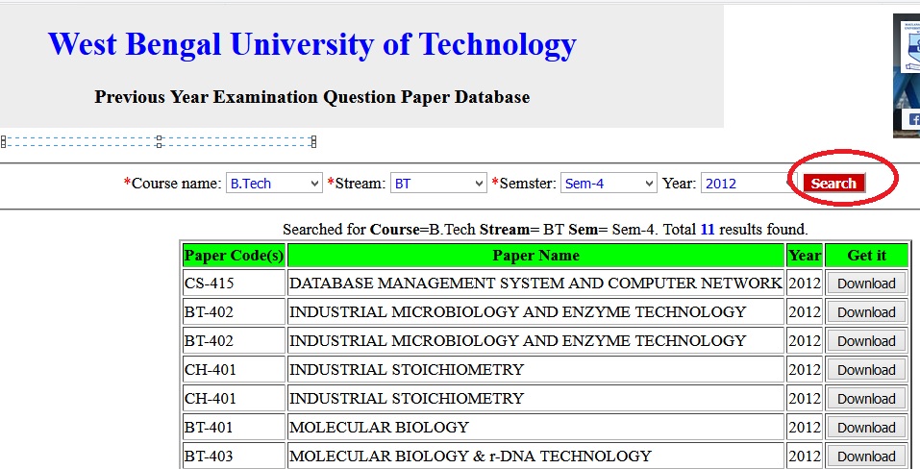Open the Year dropdown showing 2012
The image size is (920, 469).
pos(749,184)
